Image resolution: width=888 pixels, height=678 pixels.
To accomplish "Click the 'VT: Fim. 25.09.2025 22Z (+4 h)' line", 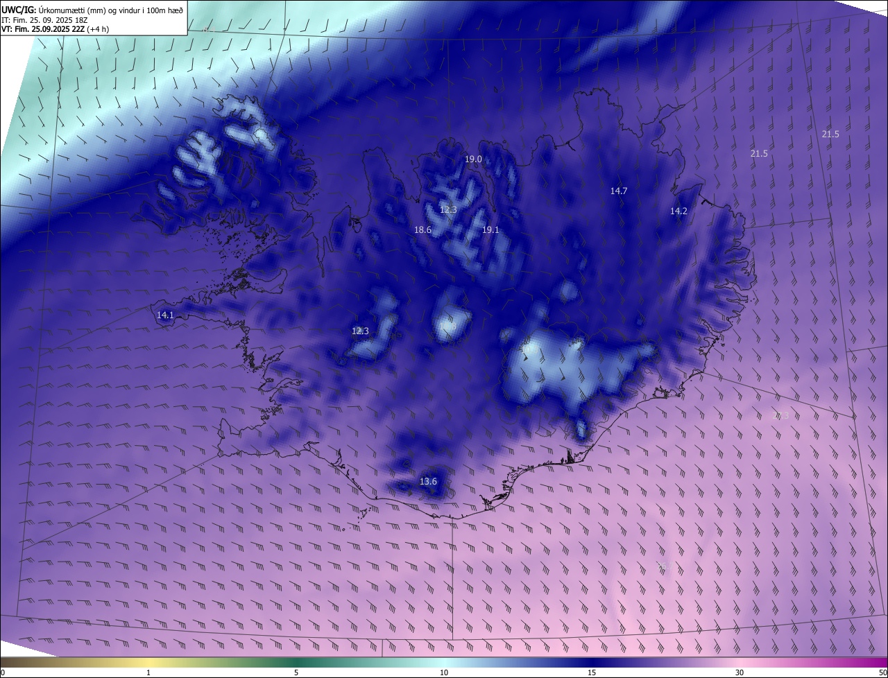I will 55,29.
